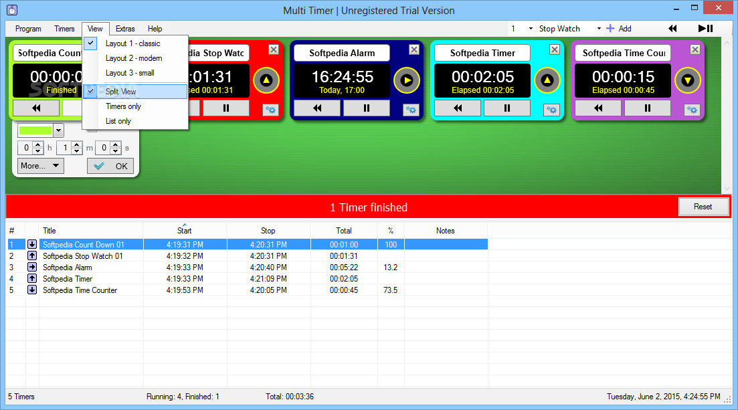The width and height of the screenshot is (738, 410).
Task: Open the More... dropdown button
Action: coord(40,166)
